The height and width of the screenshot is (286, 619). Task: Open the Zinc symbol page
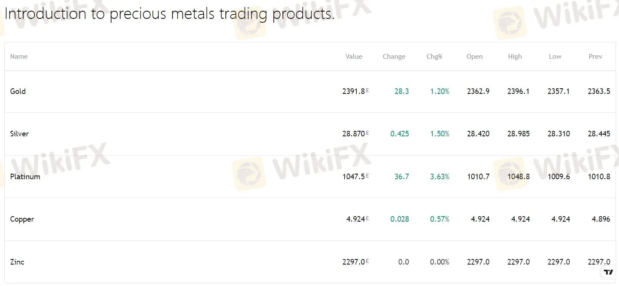(x=17, y=262)
